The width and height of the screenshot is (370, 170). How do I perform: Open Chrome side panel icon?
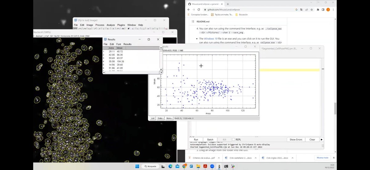[x=323, y=10]
